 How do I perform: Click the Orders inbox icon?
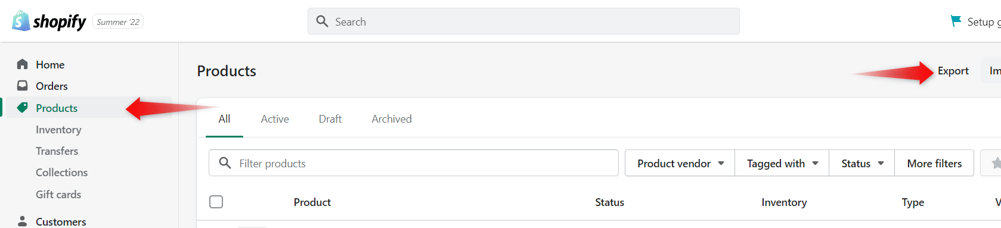tap(23, 86)
